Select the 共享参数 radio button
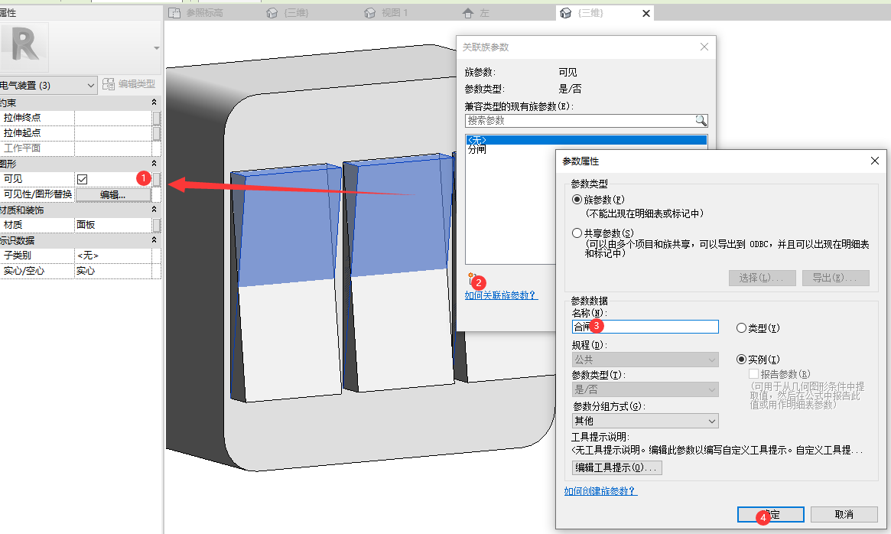The width and height of the screenshot is (891, 534). (577, 233)
